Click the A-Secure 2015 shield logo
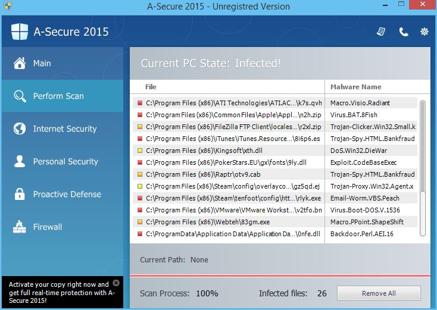437x310 pixels. coord(20,32)
